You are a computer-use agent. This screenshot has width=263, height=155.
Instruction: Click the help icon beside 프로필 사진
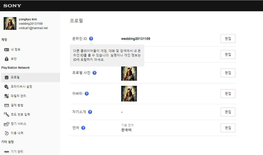pyautogui.click(x=94, y=73)
